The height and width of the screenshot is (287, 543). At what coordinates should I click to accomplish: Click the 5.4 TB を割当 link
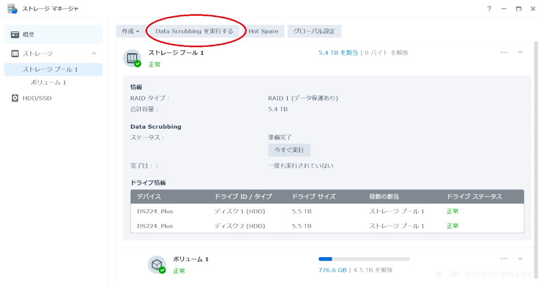click(338, 53)
